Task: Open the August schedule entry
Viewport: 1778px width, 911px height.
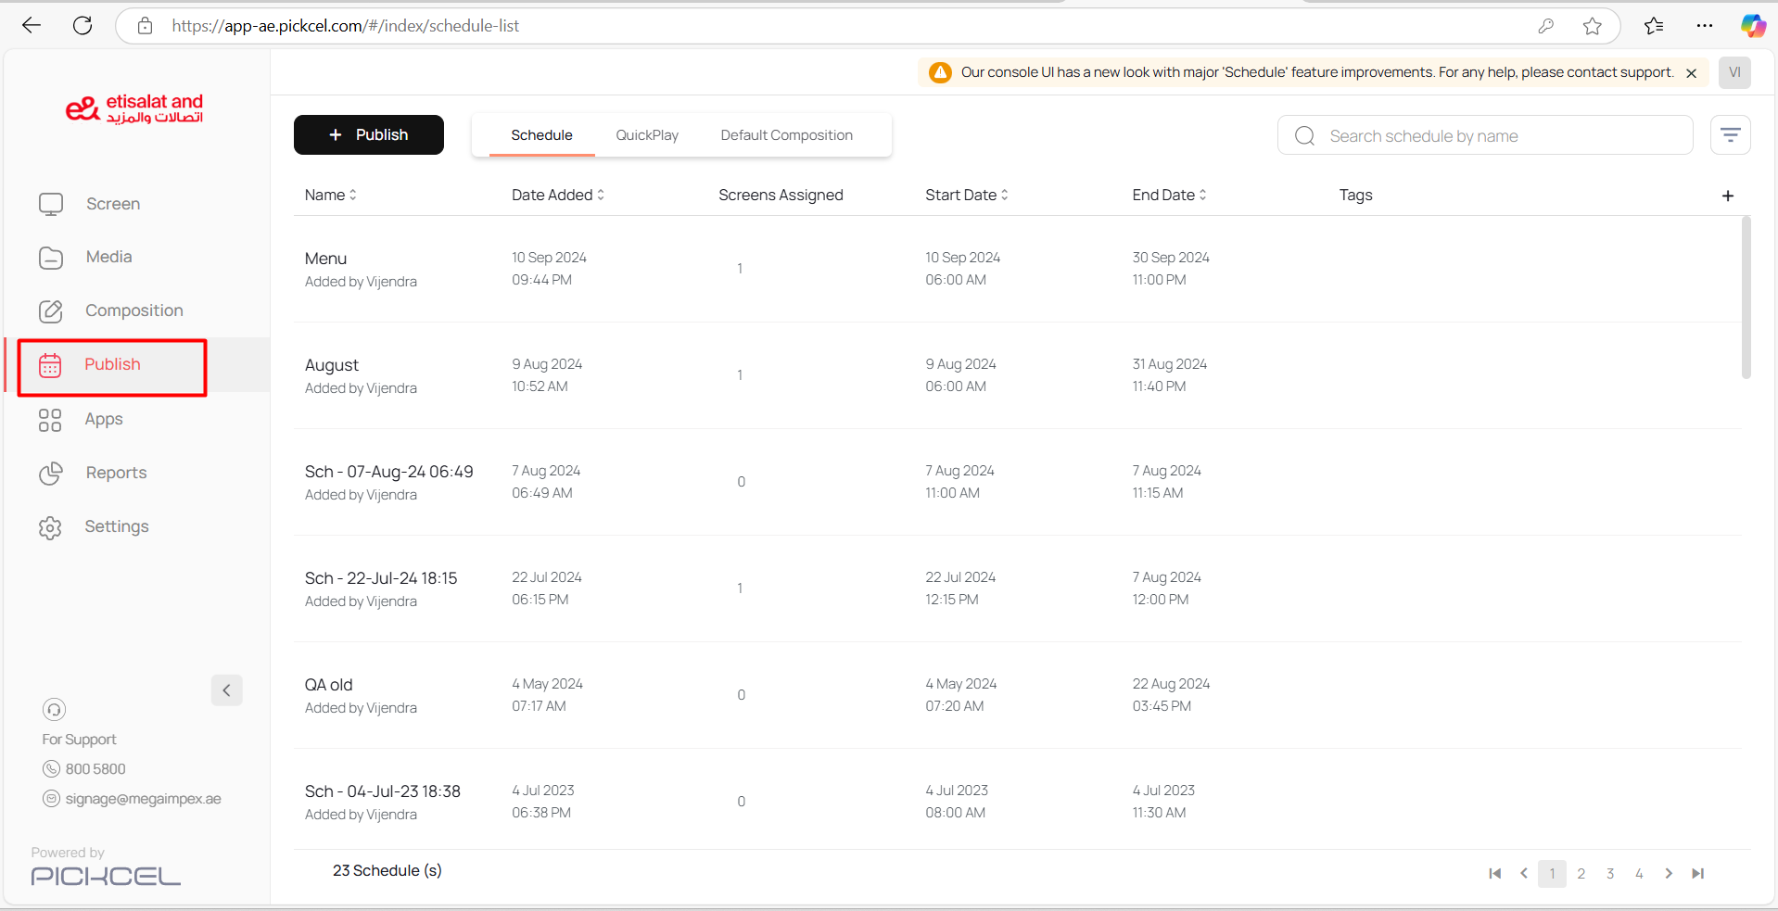Action: (x=332, y=365)
